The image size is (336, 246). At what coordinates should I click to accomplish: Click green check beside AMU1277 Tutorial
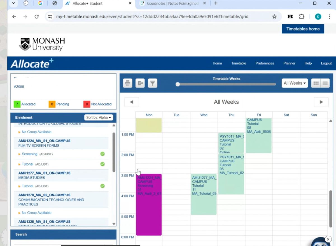coord(102,186)
